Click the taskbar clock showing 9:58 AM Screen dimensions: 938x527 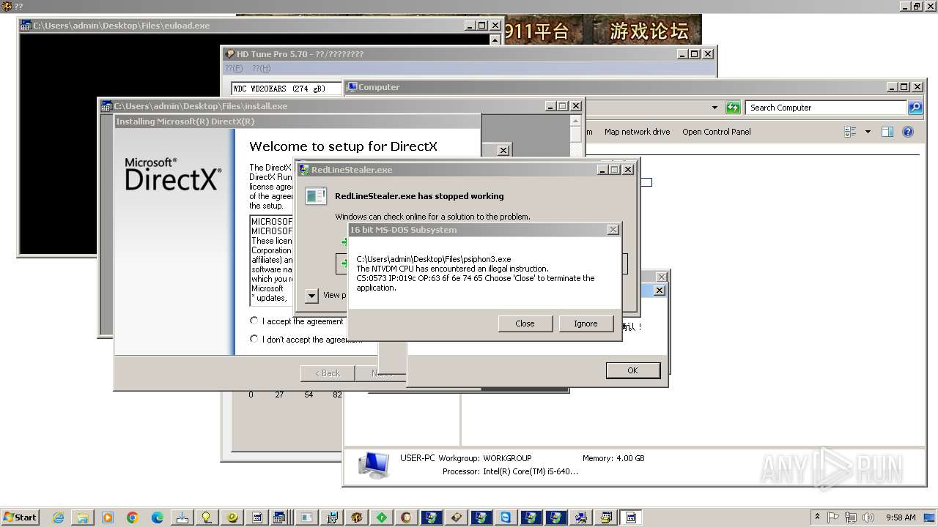point(901,517)
